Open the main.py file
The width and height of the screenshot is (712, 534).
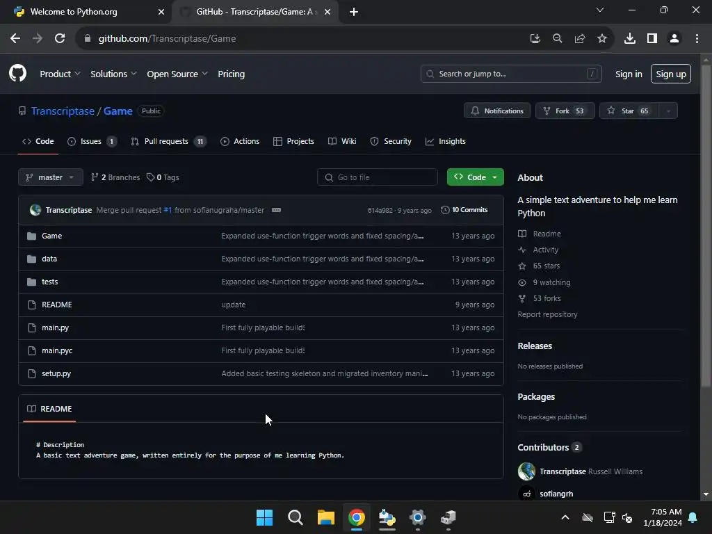coord(55,327)
